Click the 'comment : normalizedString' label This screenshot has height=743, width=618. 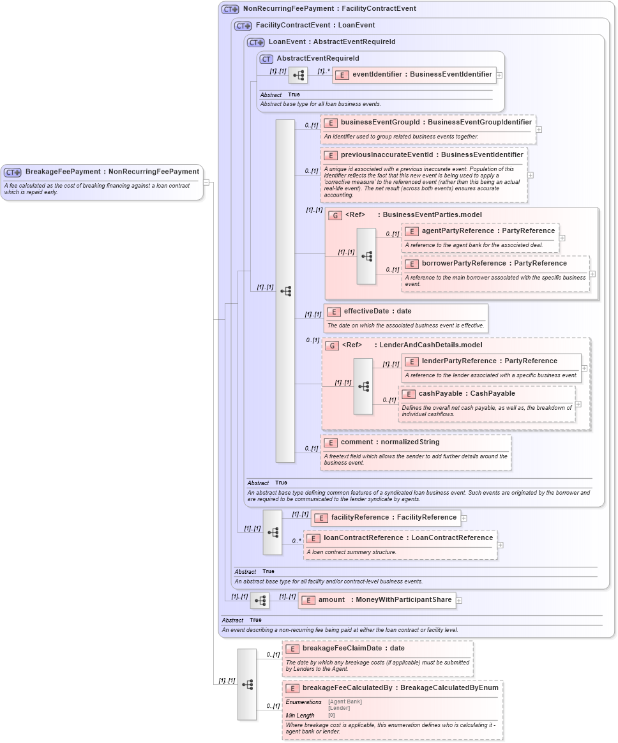click(x=391, y=442)
